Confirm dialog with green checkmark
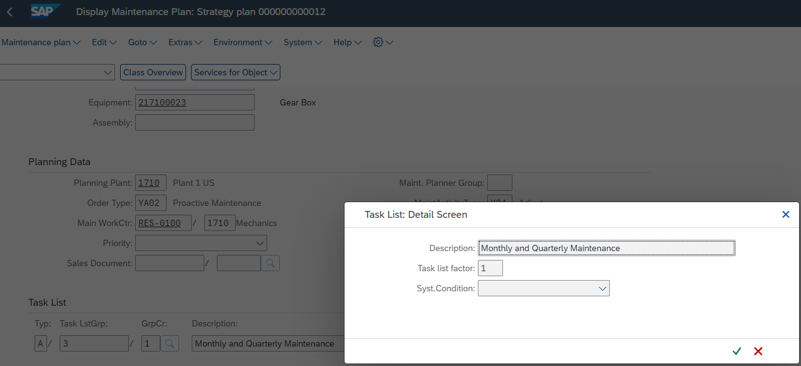The image size is (801, 366). 737,351
